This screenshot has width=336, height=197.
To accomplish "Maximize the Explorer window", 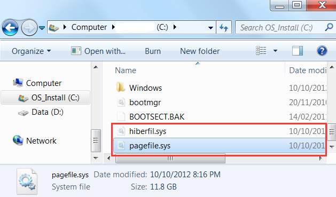I will pyautogui.click(x=297, y=5).
